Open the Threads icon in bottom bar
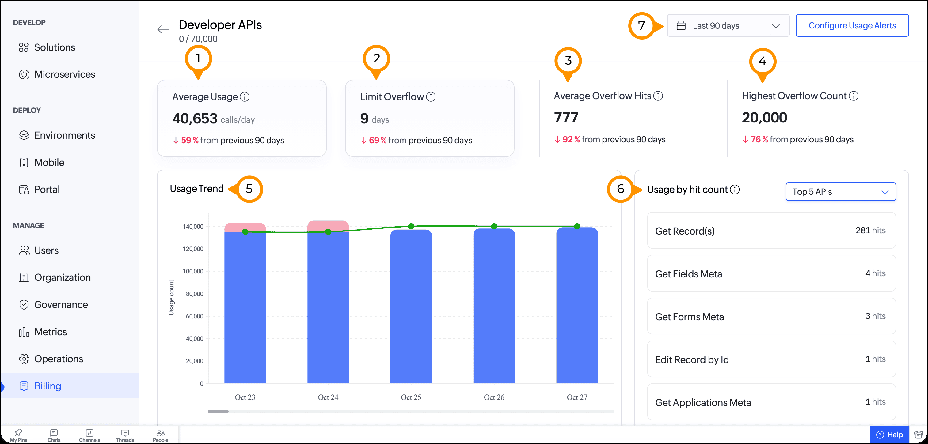Screen dimensions: 928x444 pos(125,435)
